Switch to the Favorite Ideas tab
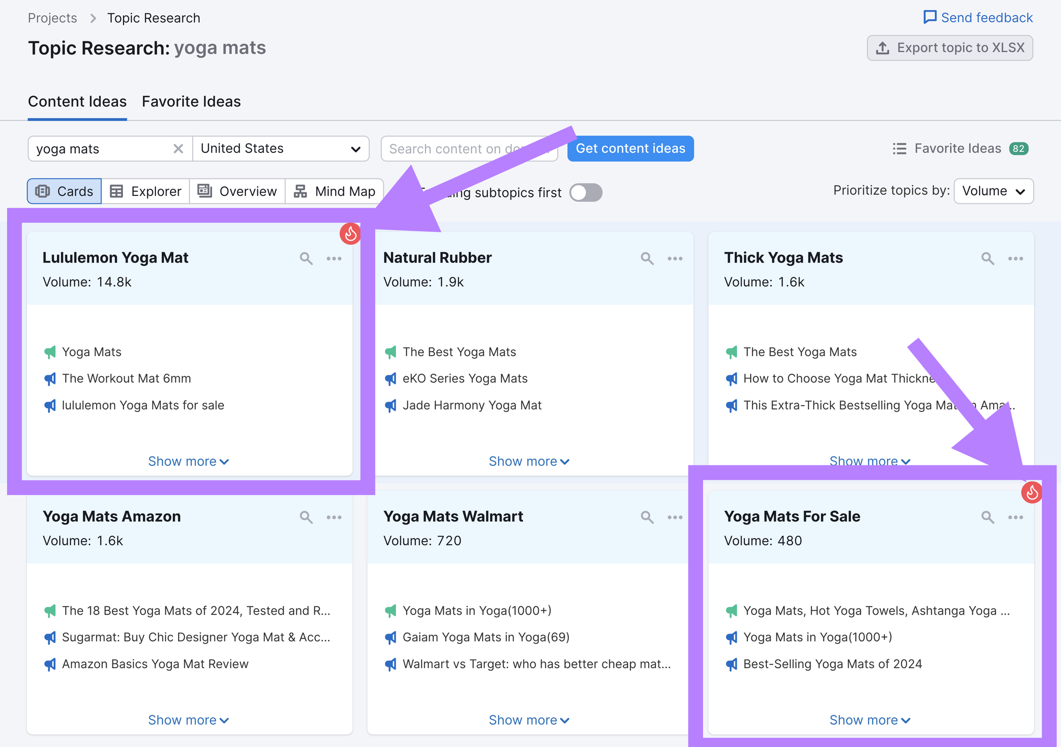The height and width of the screenshot is (747, 1061). click(x=191, y=101)
